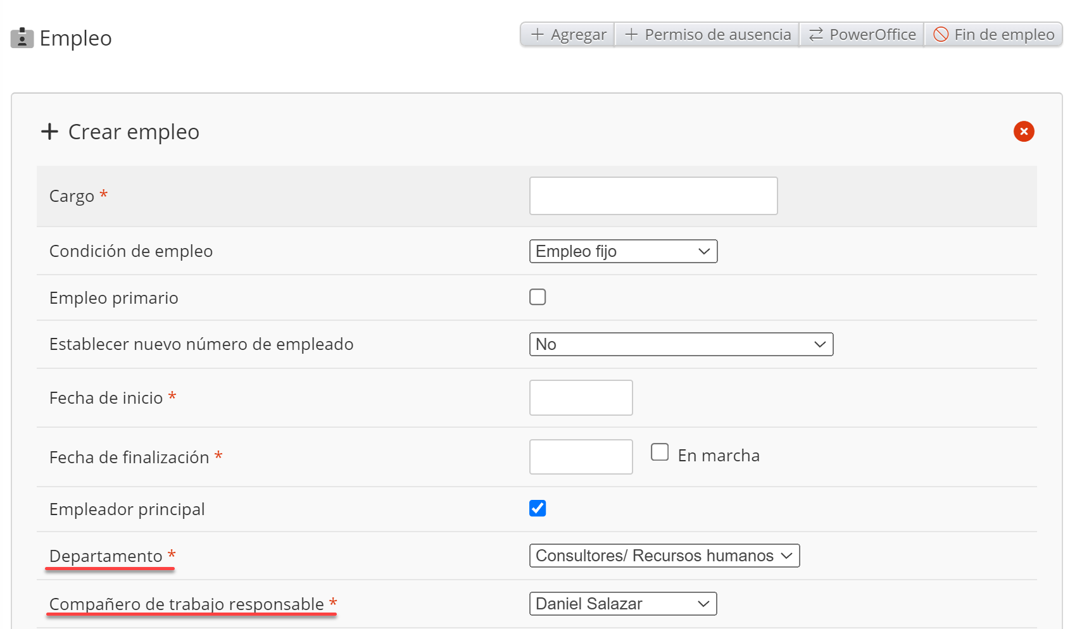Open Permiso de ausencia
The height and width of the screenshot is (629, 1070).
[x=707, y=35]
